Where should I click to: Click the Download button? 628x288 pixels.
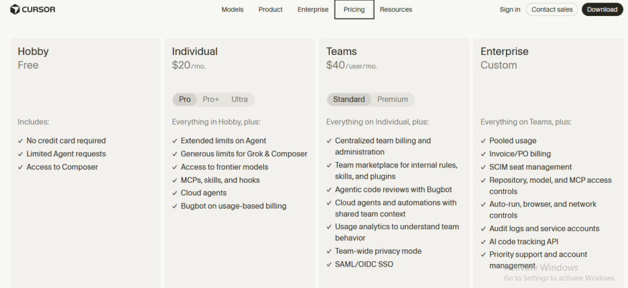(x=602, y=9)
